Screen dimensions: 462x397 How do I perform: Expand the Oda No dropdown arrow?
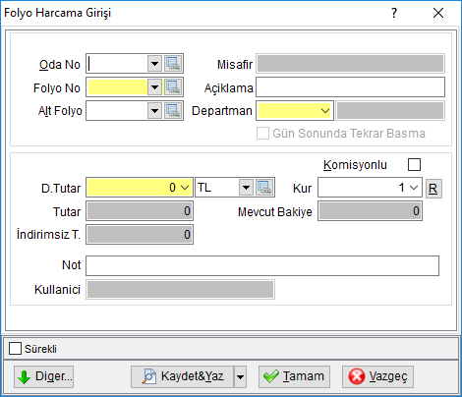(x=154, y=64)
